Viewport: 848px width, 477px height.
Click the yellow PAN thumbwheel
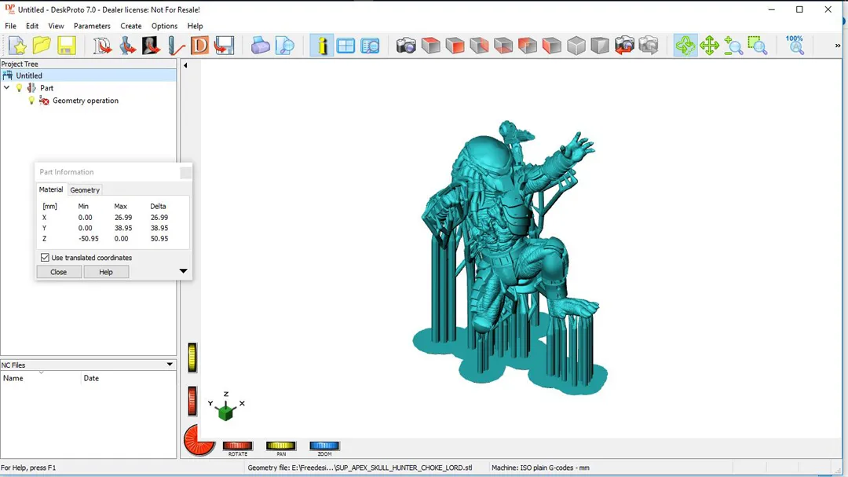point(280,446)
